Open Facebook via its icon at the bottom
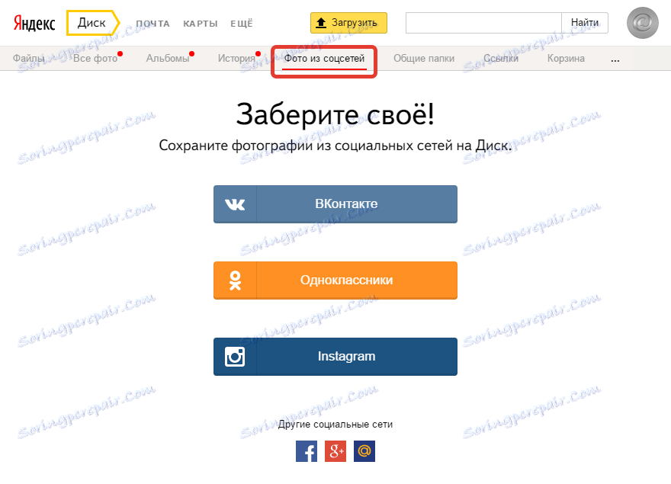The image size is (671, 484). pyautogui.click(x=307, y=451)
